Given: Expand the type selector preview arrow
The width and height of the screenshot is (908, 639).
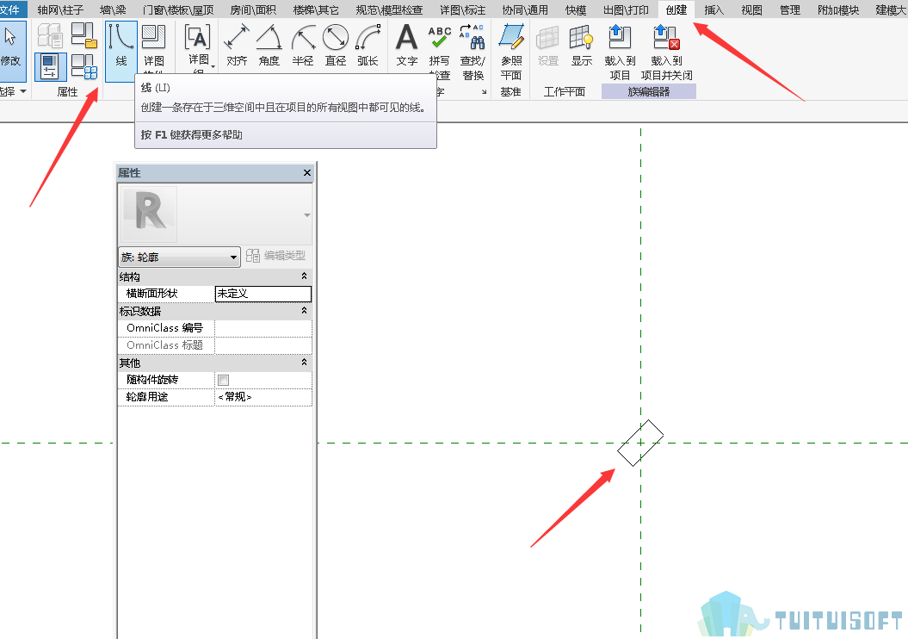Looking at the screenshot, I should [x=307, y=215].
